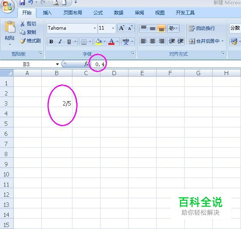241x229 pixels.
Task: Open the 页面布局 ribbon tab
Action: (x=73, y=12)
